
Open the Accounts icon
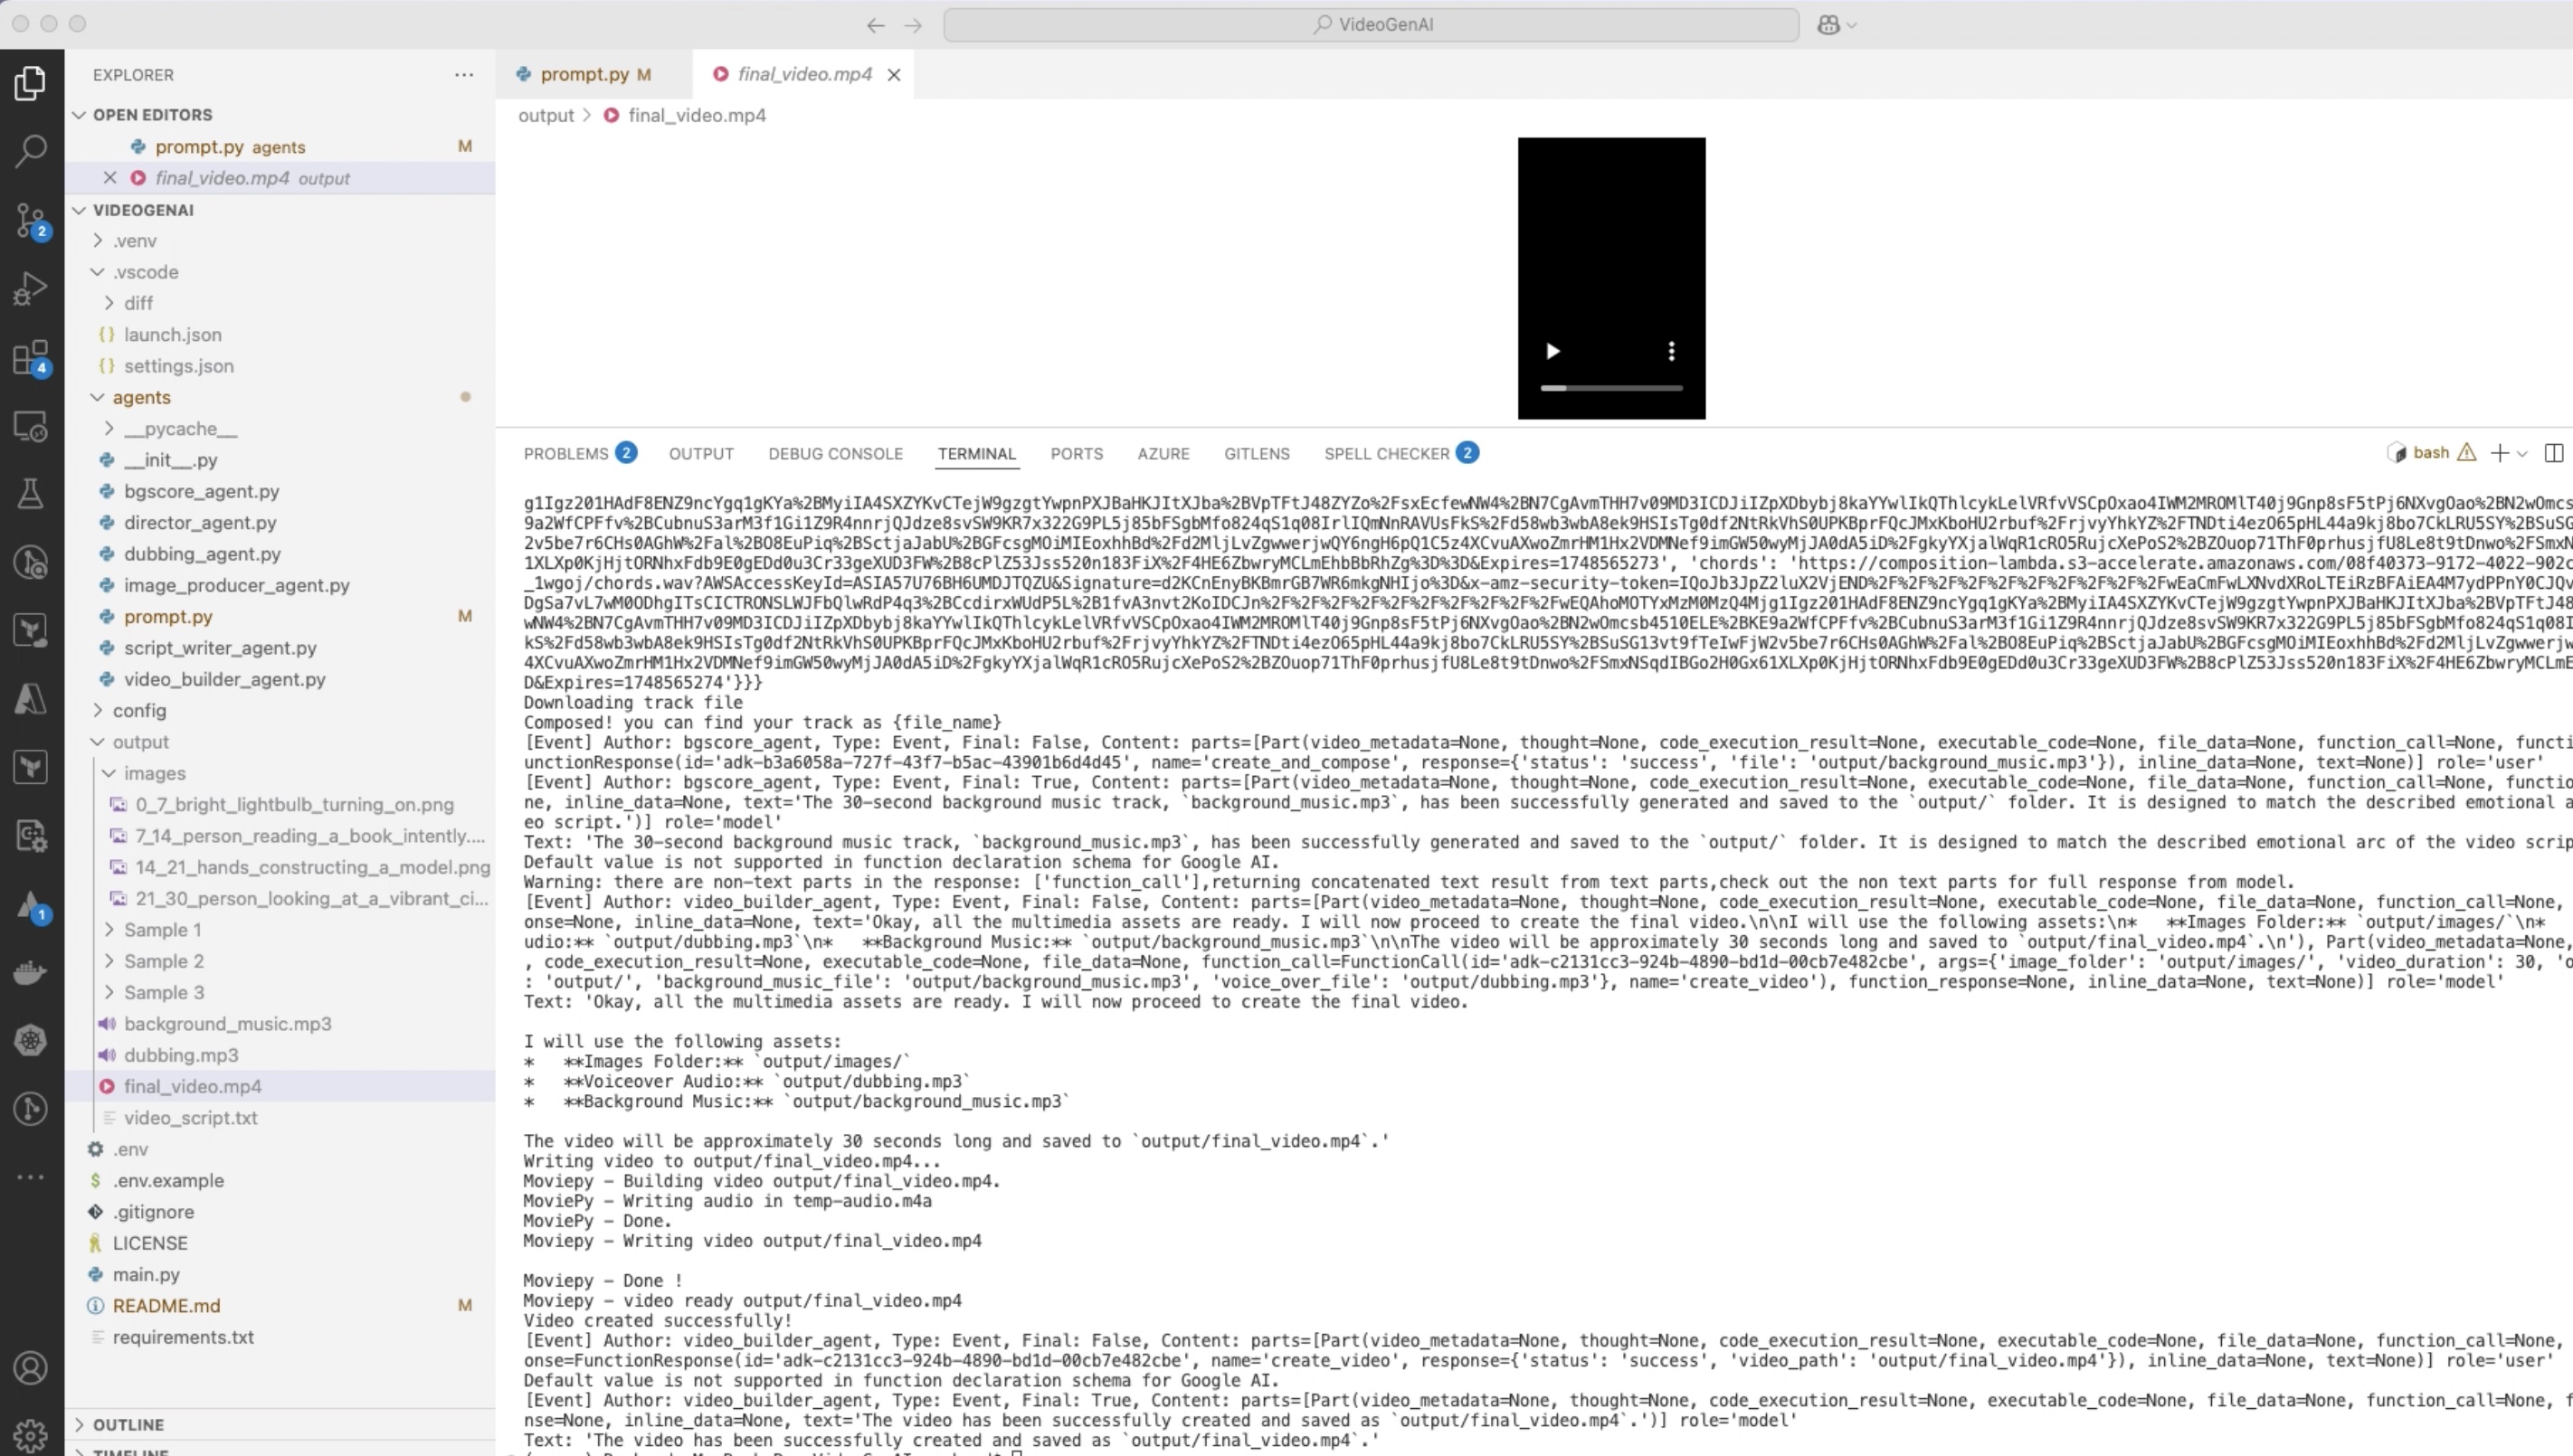30,1367
